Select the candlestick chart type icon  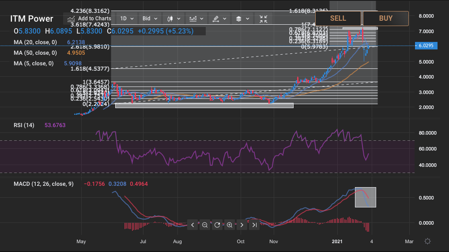click(x=170, y=19)
